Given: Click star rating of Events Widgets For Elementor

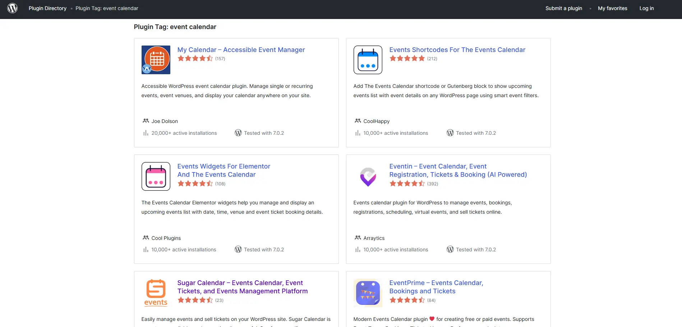Looking at the screenshot, I should (195, 184).
